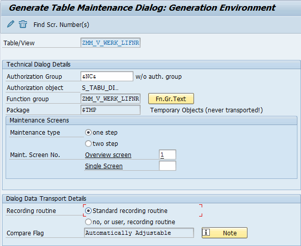
Task: Click the Single Screen link
Action: coord(104,166)
